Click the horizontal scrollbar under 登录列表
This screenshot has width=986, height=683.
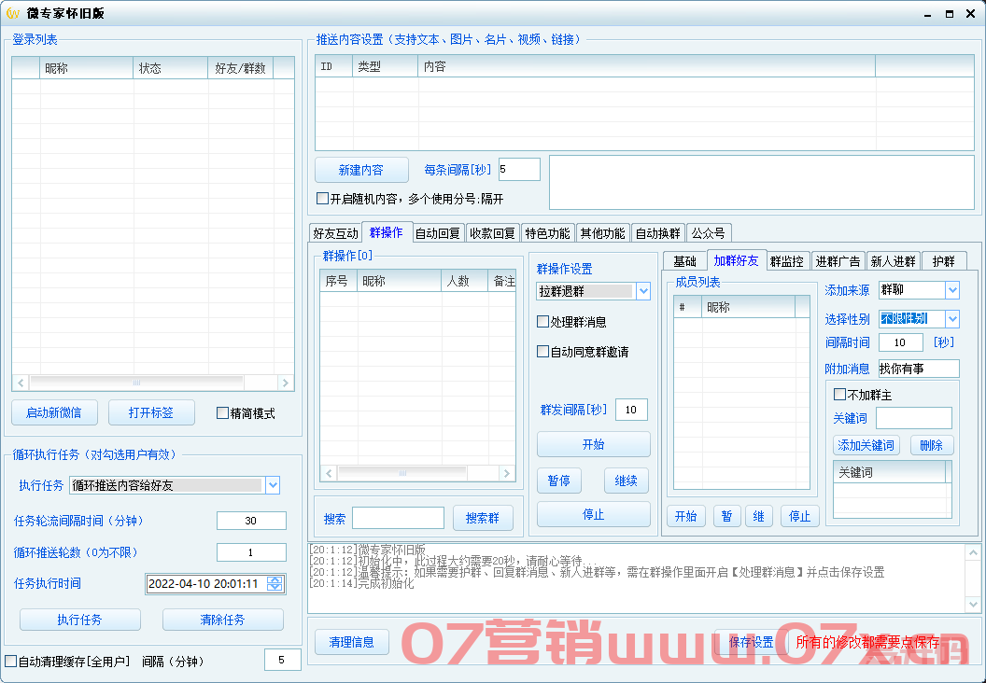pos(140,383)
